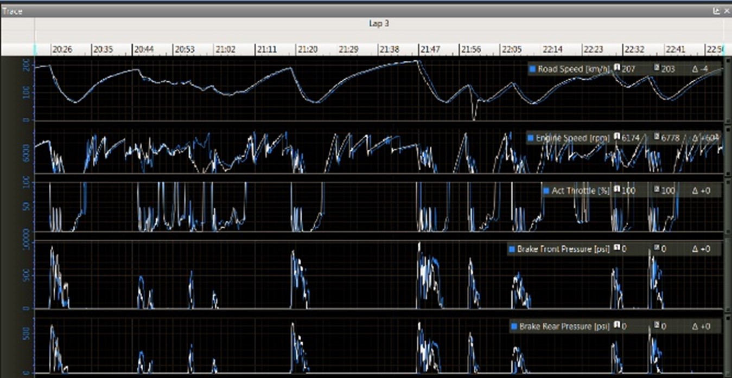Click the lap 1 badge on Road Speed legend

tap(617, 69)
